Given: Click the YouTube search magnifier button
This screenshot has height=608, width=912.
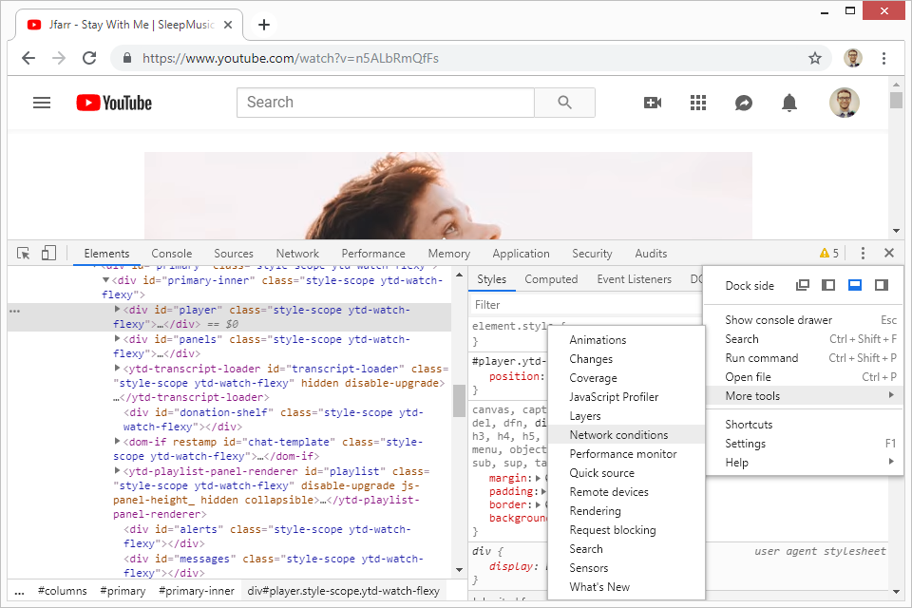Looking at the screenshot, I should 564,103.
